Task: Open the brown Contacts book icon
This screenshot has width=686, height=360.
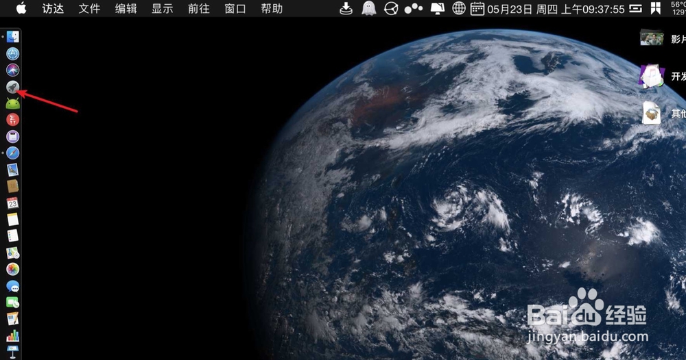Action: click(x=12, y=186)
